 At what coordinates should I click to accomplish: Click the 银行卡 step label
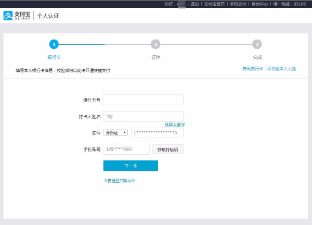pyautogui.click(x=54, y=57)
